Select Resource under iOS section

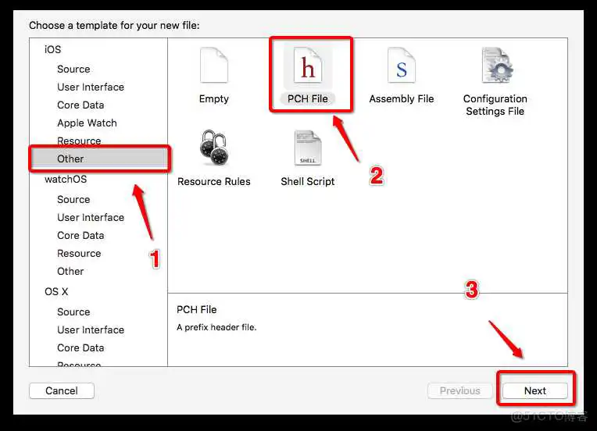[79, 141]
